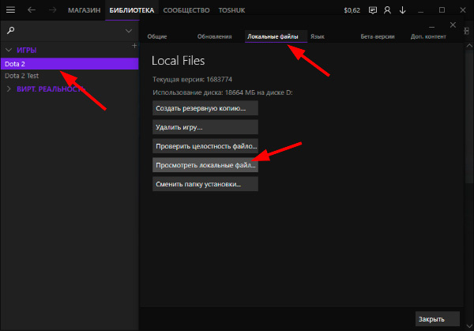Open the friends profile icon
Image resolution: width=474 pixels, height=331 pixels.
[387, 10]
